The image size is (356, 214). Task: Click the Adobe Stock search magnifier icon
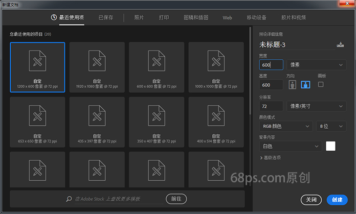click(70, 199)
